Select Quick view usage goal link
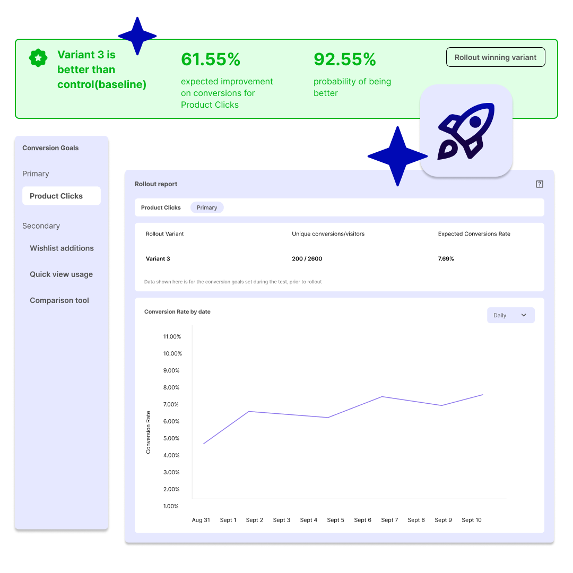Image resolution: width=573 pixels, height=573 pixels. tap(61, 274)
